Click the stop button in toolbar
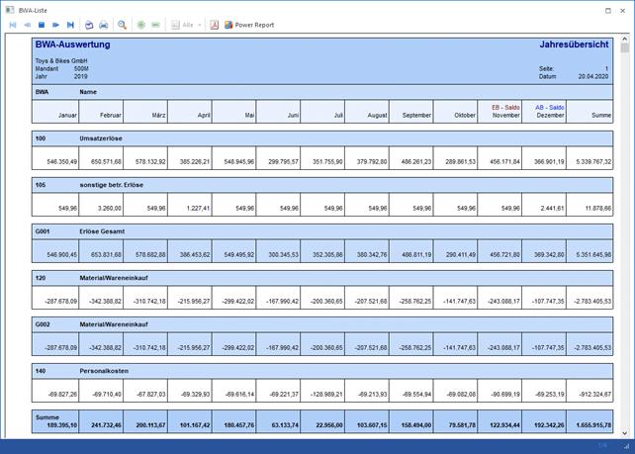Screen dimensions: 635x454 pos(42,25)
